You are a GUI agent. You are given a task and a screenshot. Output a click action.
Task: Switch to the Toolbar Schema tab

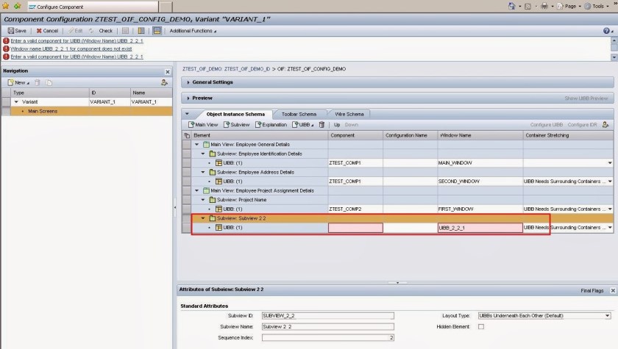tap(299, 114)
